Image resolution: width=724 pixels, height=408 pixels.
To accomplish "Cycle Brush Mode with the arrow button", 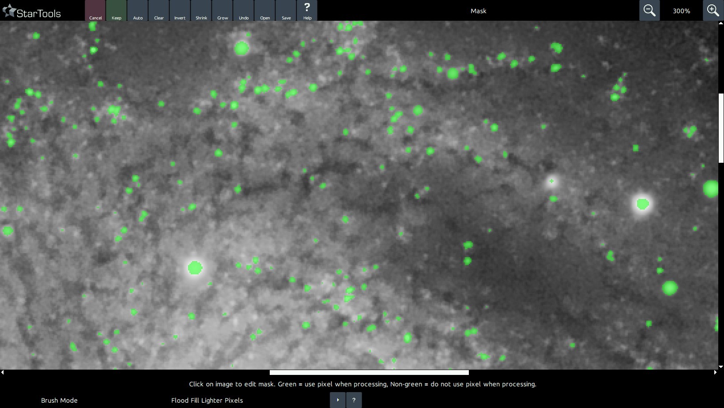I will (338, 400).
